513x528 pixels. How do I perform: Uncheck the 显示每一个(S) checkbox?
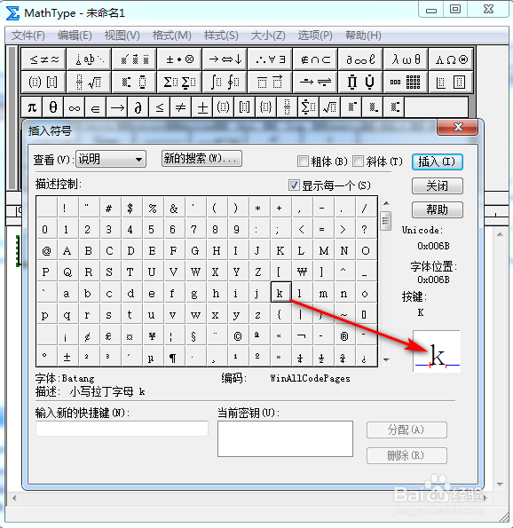294,185
